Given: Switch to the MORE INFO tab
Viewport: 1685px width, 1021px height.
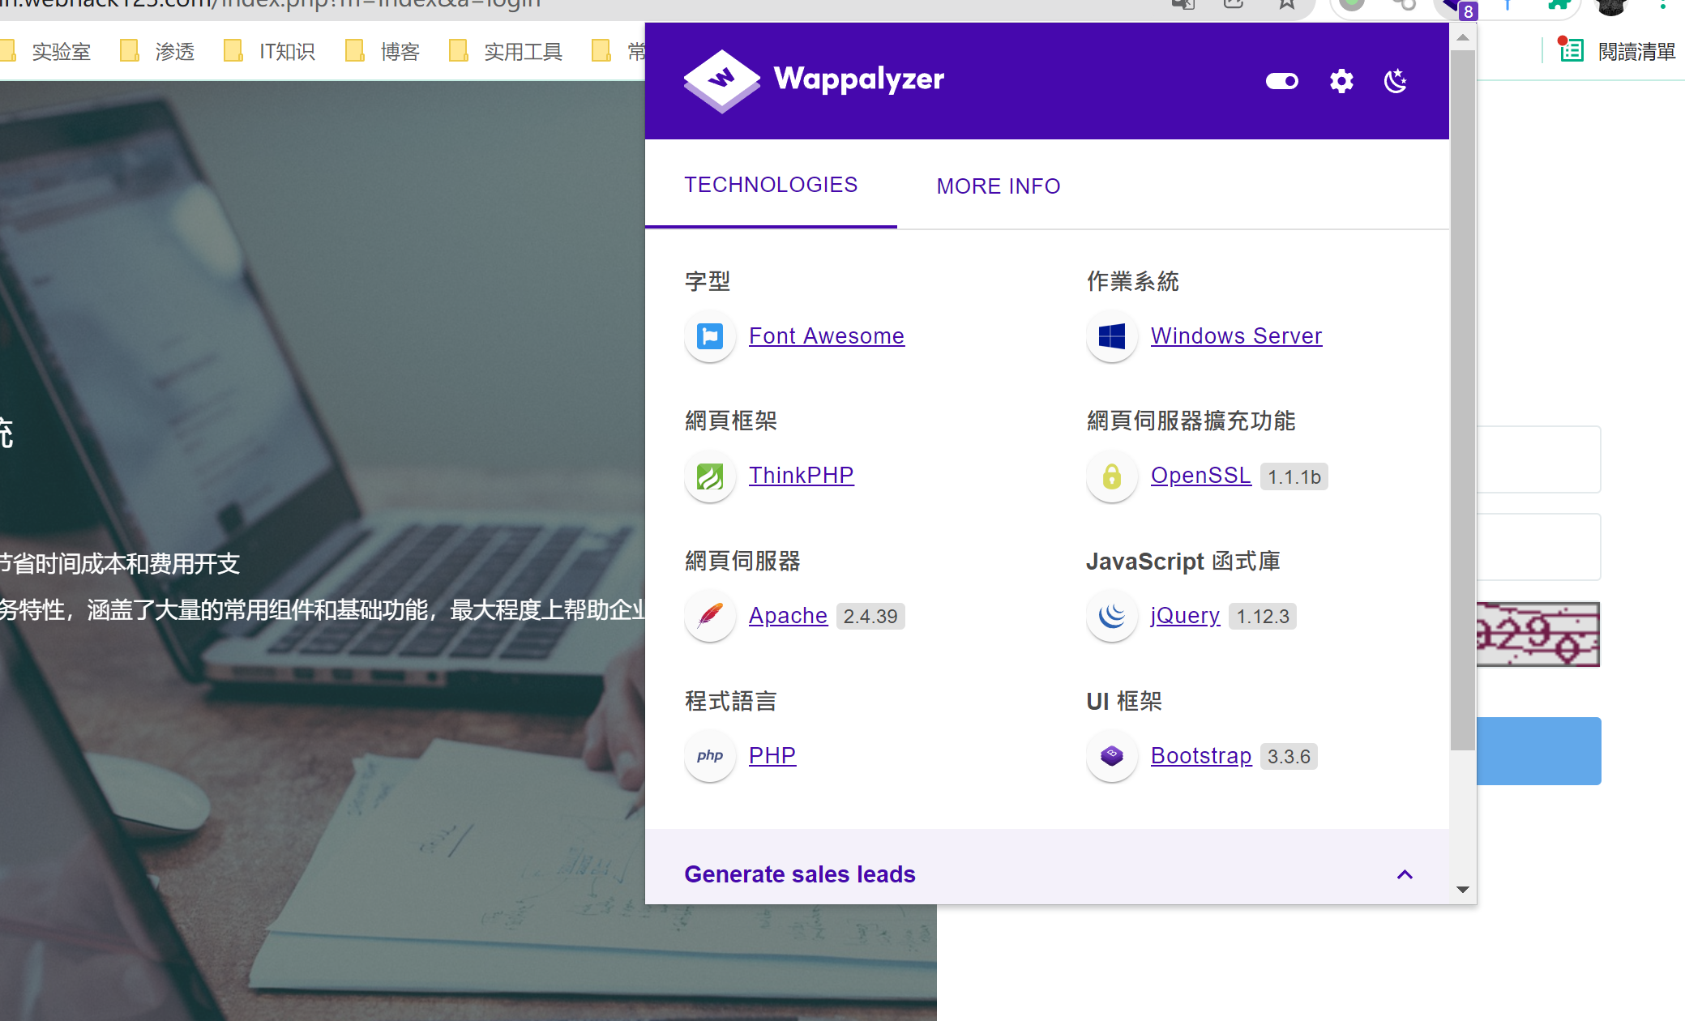Looking at the screenshot, I should click(x=999, y=186).
